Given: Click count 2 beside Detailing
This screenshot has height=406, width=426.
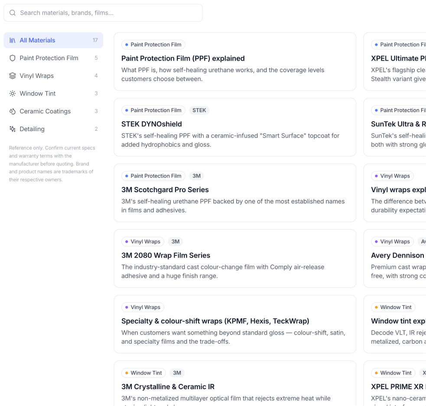Looking at the screenshot, I should click(x=96, y=129).
